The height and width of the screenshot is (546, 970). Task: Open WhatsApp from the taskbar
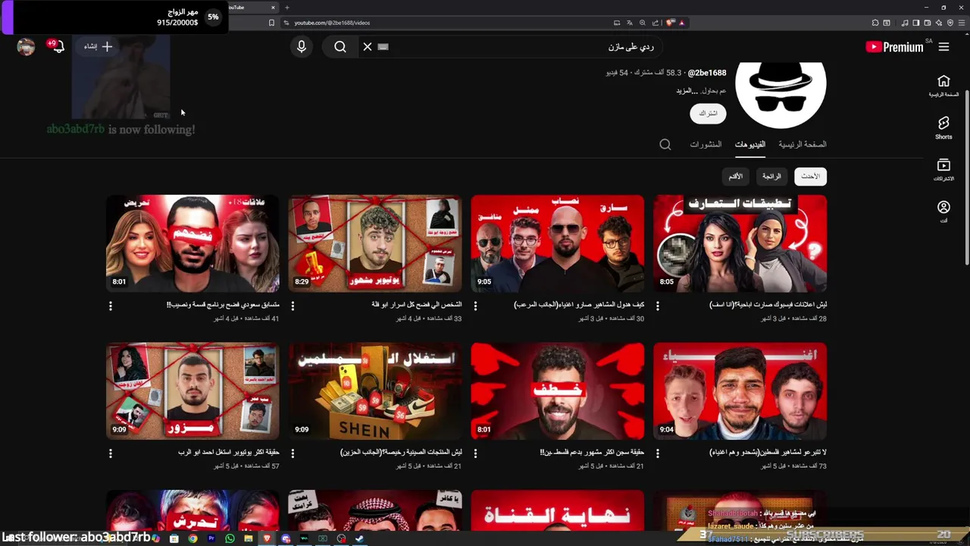(230, 538)
